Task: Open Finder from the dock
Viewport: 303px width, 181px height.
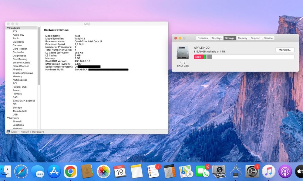Action: 5,171
